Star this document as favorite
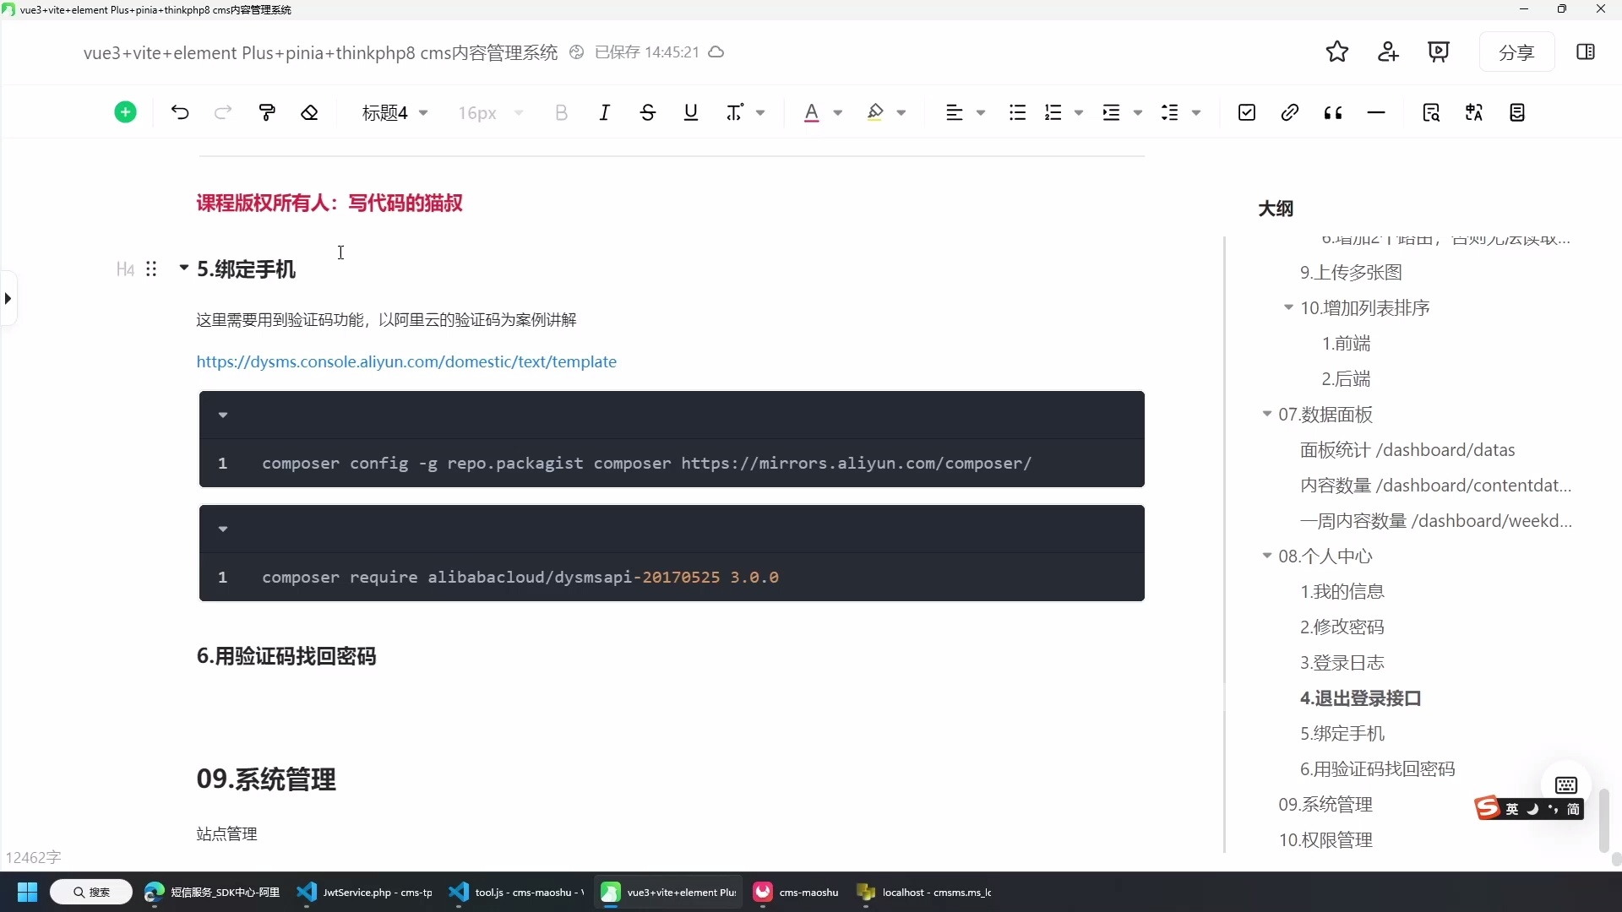 click(1337, 52)
